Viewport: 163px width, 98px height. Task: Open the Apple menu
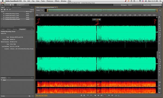click(x=3, y=1)
